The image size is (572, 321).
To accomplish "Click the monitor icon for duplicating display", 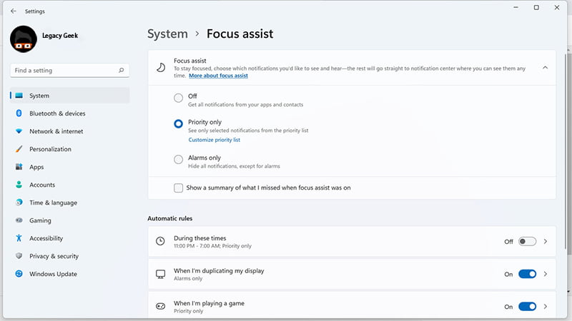I will (160, 274).
